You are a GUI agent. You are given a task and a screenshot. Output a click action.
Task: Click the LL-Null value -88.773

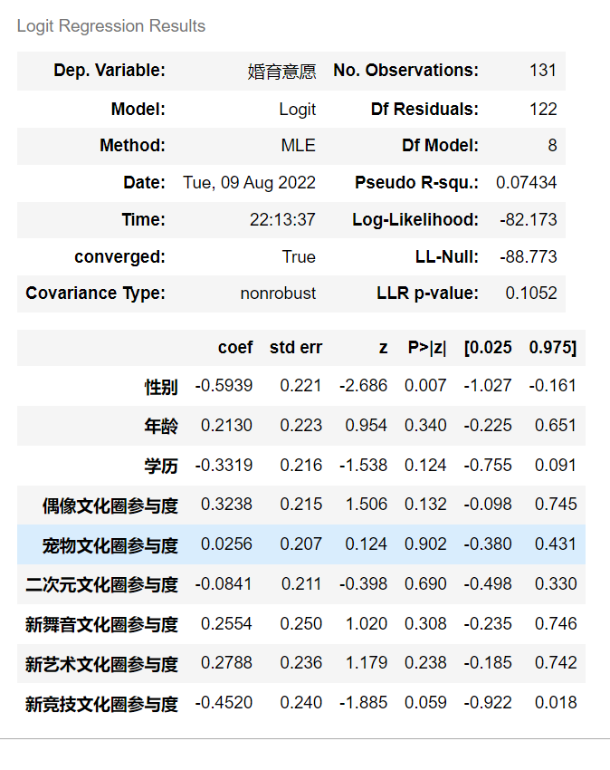[x=529, y=257]
